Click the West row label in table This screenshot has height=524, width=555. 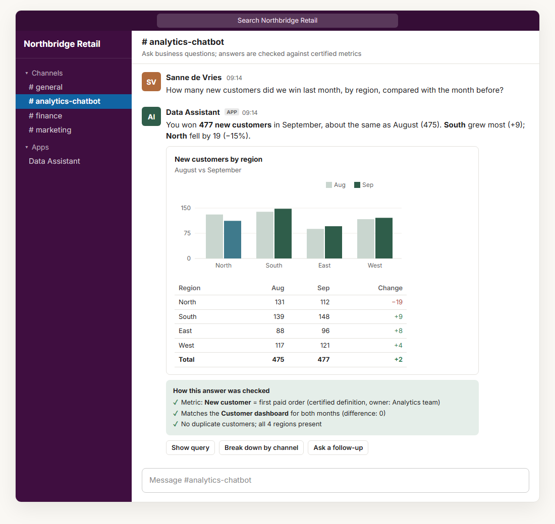click(187, 345)
